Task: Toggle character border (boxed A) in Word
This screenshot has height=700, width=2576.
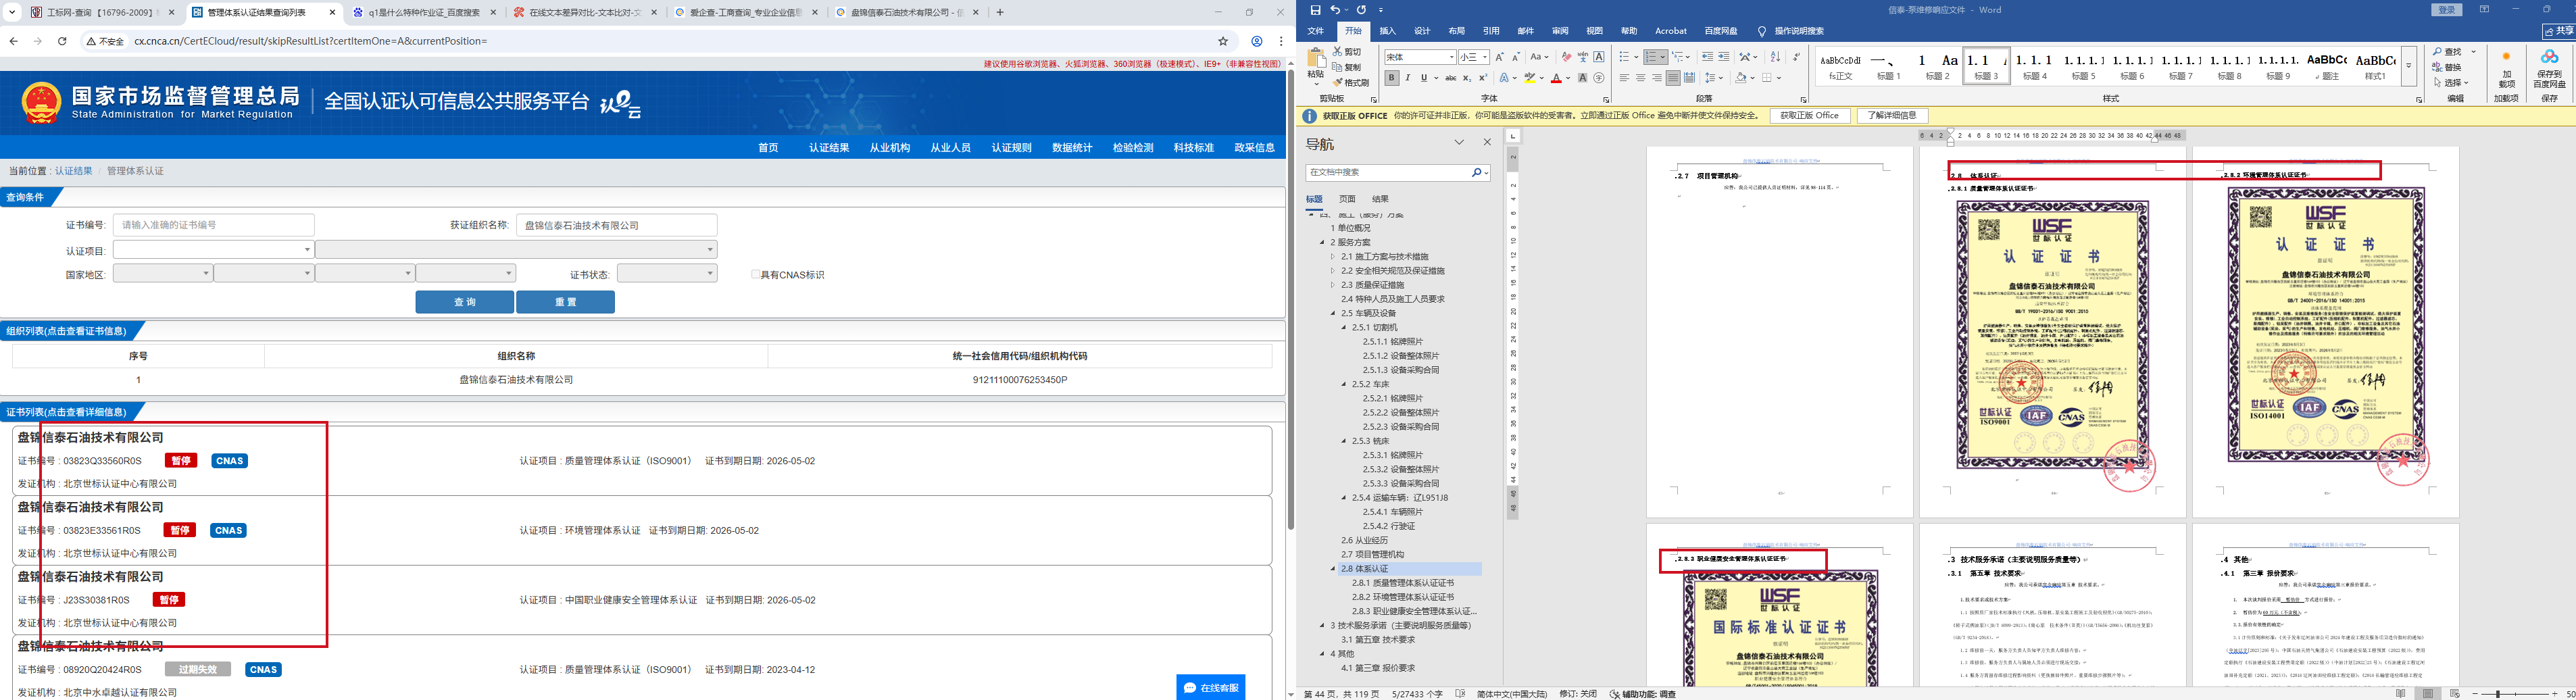Action: point(1599,57)
